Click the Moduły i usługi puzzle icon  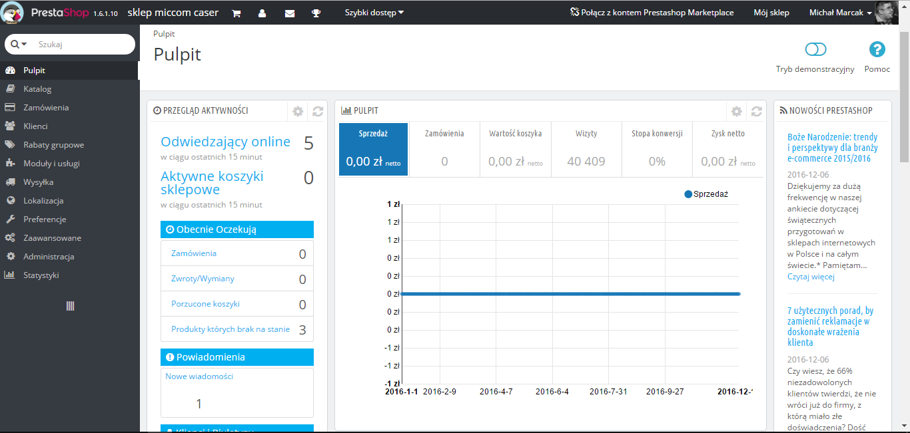coord(10,164)
